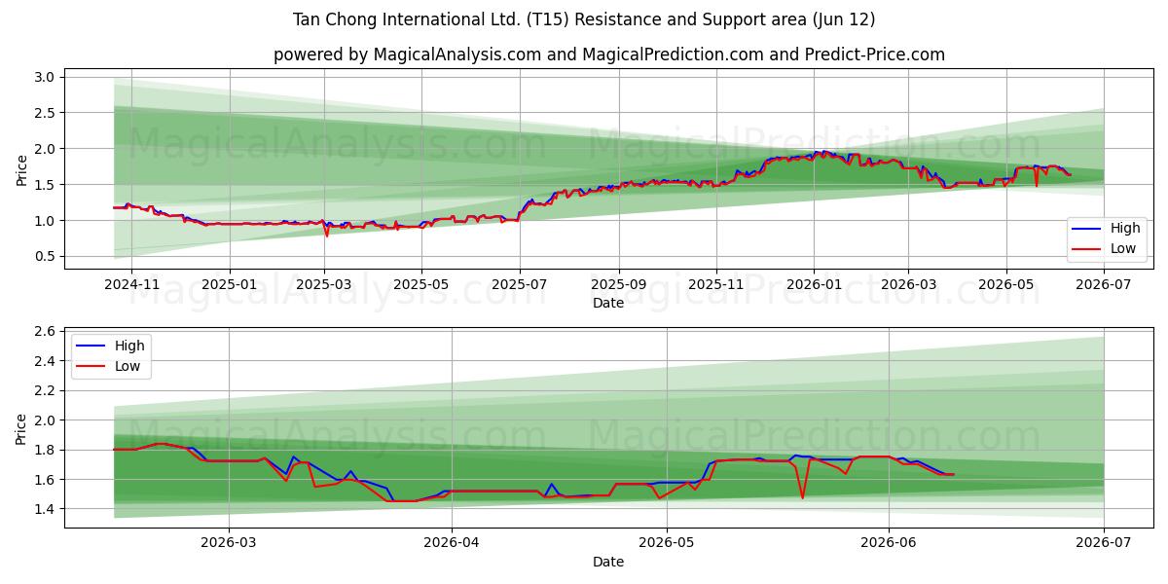The height and width of the screenshot is (584, 1168).
Task: Click the bottom chart's '2026-04' date tick
Action: (x=452, y=545)
